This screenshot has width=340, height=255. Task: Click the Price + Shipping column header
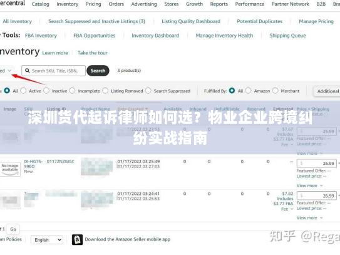(x=313, y=109)
